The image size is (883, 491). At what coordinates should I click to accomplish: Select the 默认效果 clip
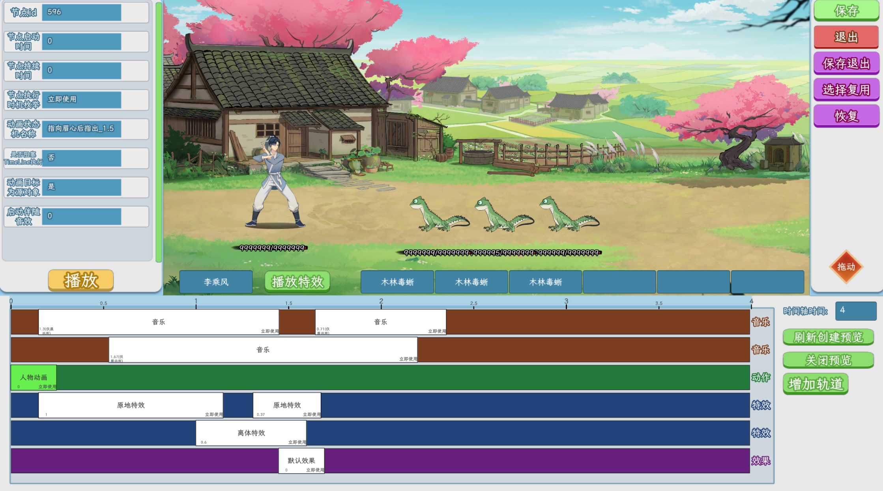coord(301,461)
